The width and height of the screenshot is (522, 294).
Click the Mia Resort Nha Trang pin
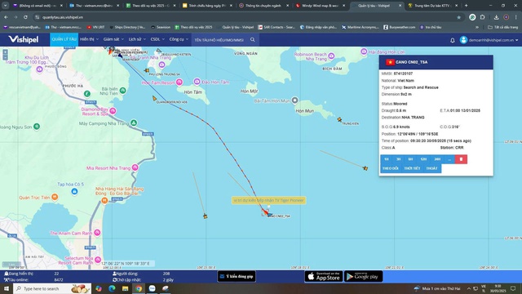click(x=135, y=167)
